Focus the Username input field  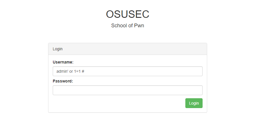point(127,71)
